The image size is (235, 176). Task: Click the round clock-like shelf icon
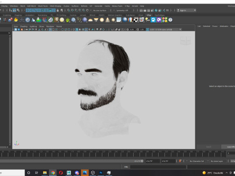(28, 20)
